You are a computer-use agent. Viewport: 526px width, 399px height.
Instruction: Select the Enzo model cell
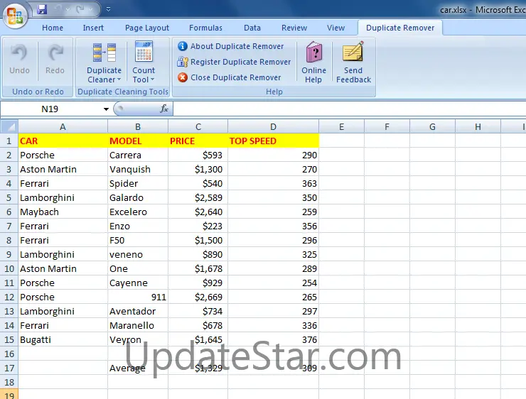tap(138, 226)
